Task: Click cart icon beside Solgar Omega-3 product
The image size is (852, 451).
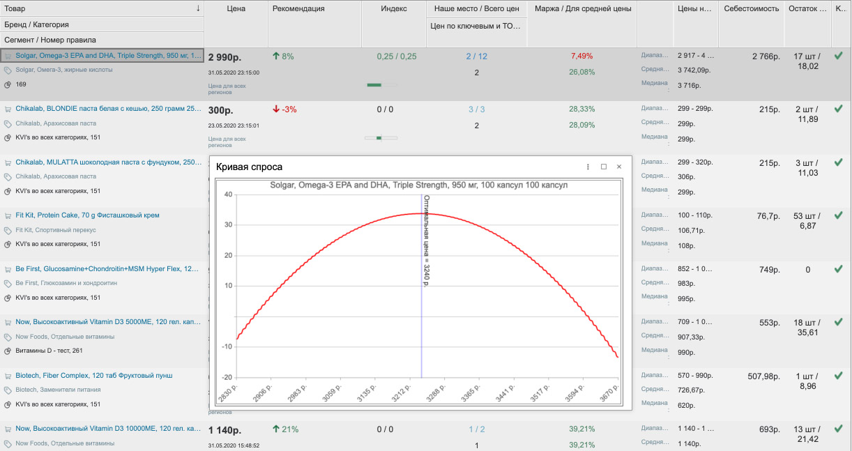Action: (8, 56)
